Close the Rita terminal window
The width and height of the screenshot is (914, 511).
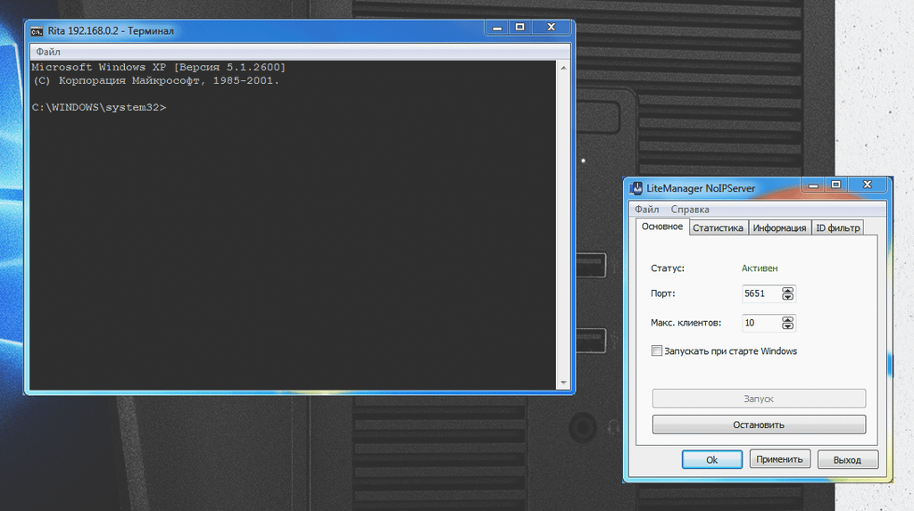(x=551, y=27)
